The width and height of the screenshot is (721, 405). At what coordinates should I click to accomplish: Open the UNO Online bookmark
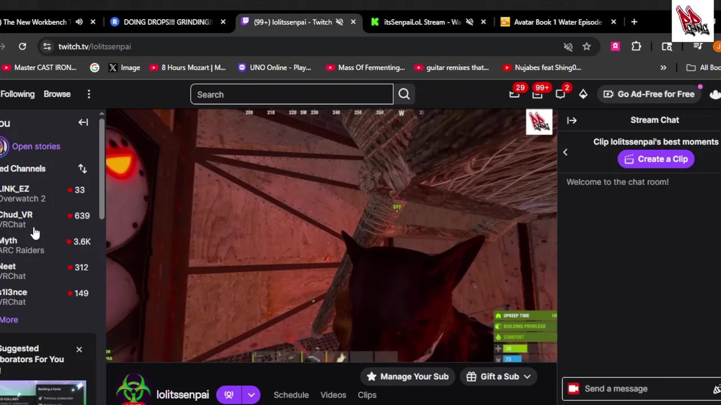[274, 67]
